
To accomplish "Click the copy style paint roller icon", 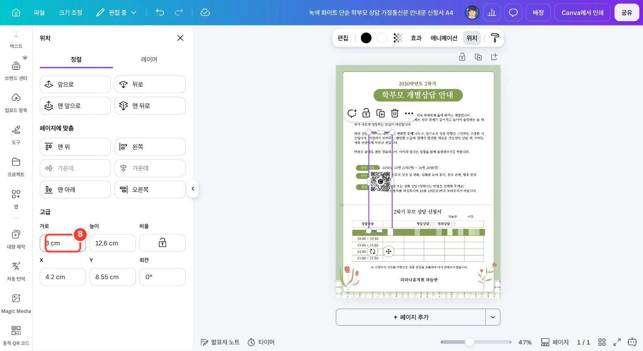I will click(x=495, y=38).
